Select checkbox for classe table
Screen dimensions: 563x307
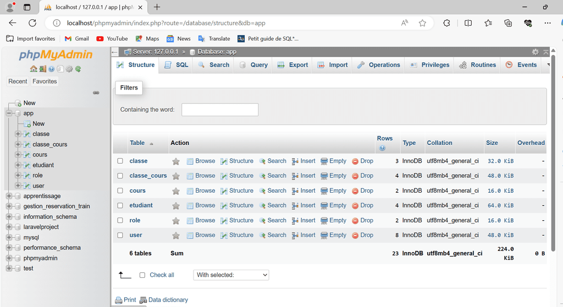click(x=120, y=161)
